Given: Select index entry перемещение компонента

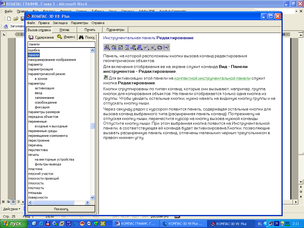Looking at the screenshot, I should point(48,136).
